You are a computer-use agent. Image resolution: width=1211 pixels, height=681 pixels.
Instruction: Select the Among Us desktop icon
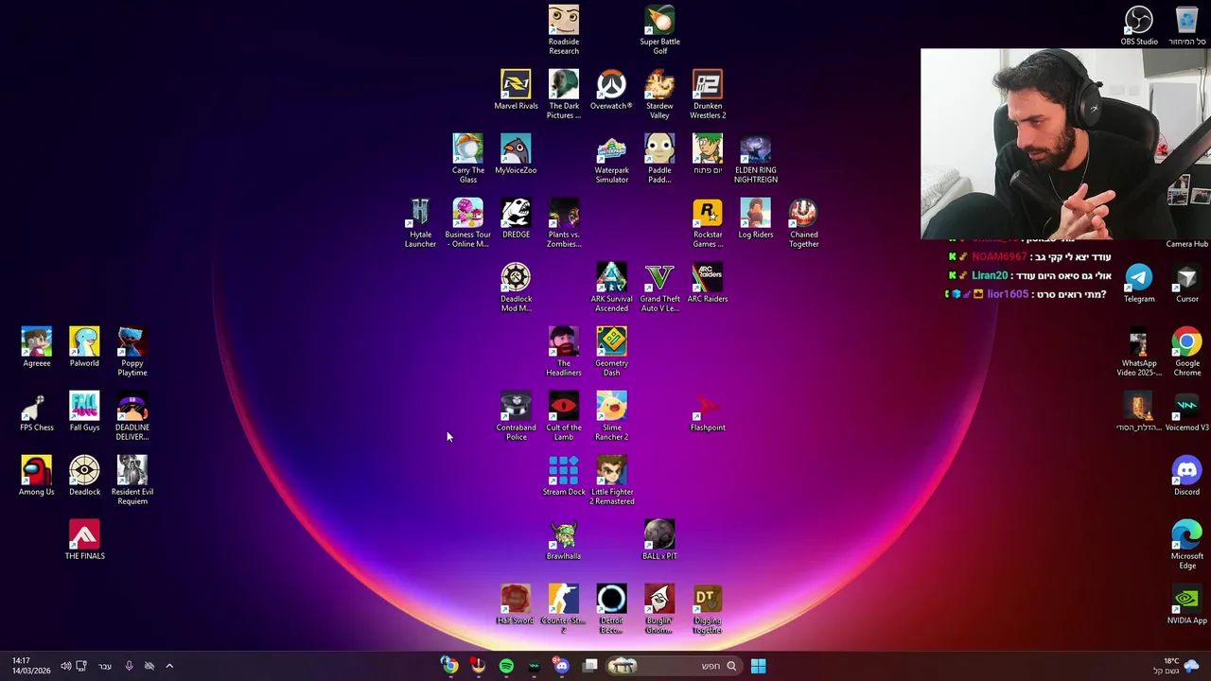click(37, 476)
